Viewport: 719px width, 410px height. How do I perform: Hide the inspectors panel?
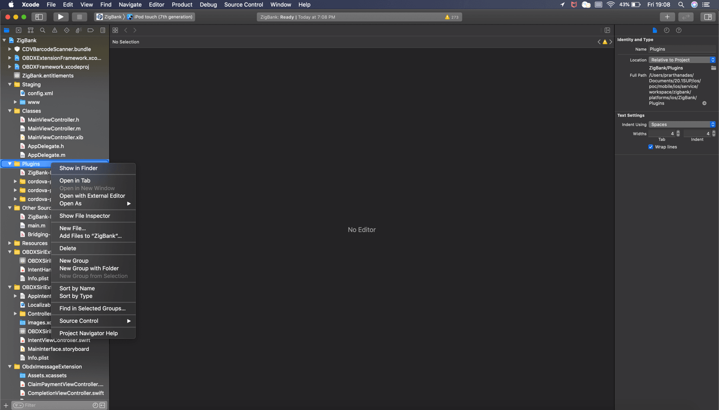click(x=707, y=17)
